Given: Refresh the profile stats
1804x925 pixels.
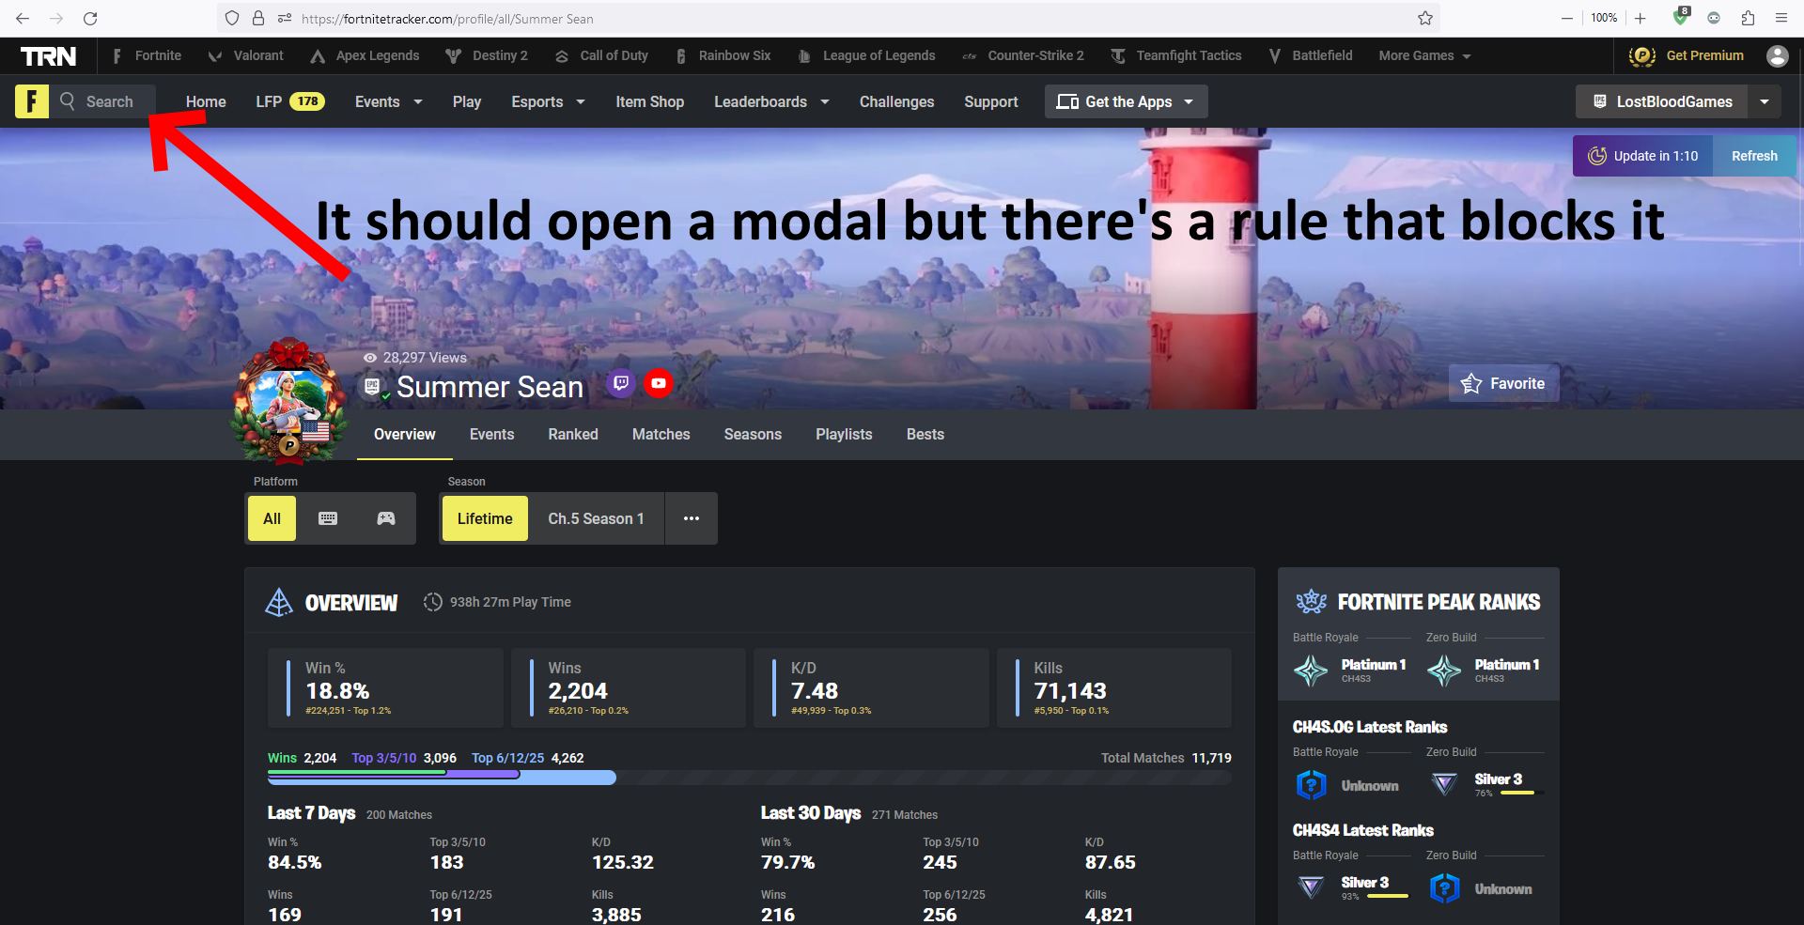Looking at the screenshot, I should [x=1753, y=155].
